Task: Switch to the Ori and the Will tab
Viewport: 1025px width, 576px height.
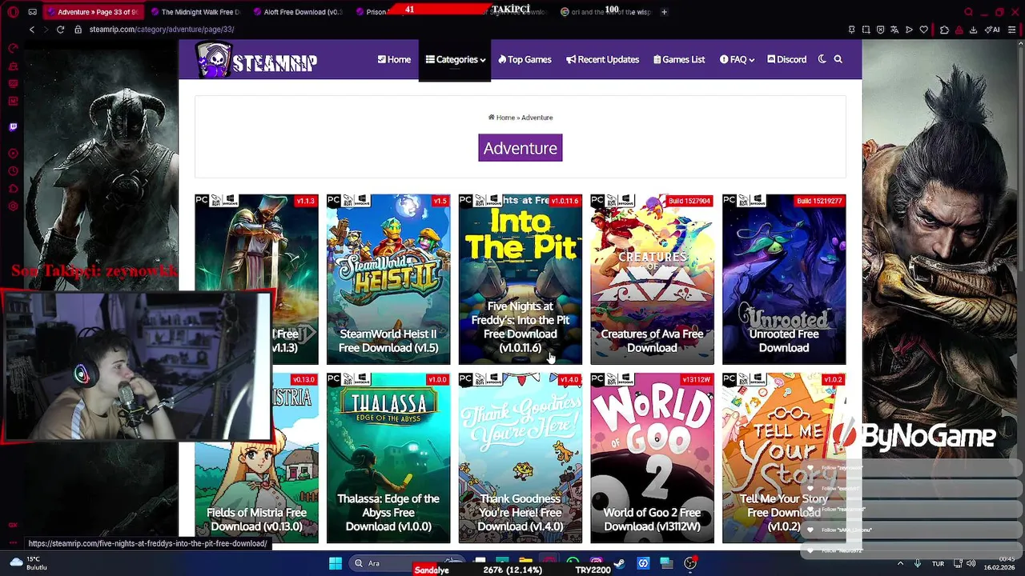Action: pyautogui.click(x=605, y=12)
